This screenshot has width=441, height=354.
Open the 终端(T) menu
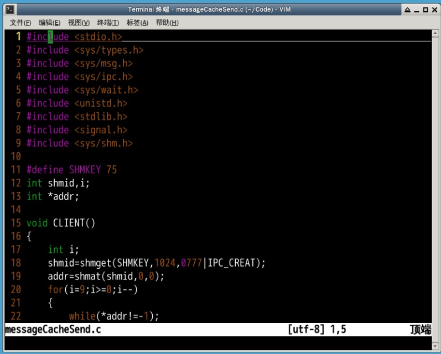coord(108,23)
